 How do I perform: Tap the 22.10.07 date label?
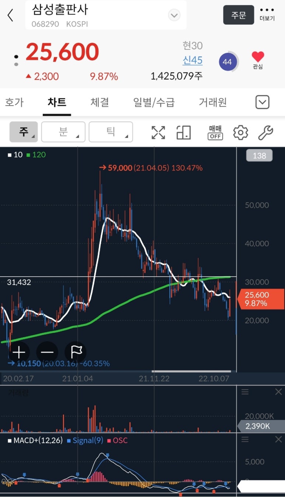point(213,379)
